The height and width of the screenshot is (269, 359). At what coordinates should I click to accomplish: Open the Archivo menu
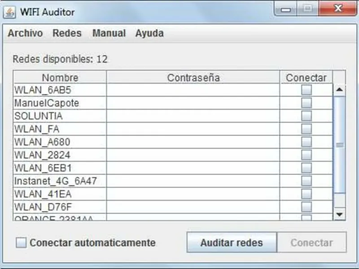(25, 33)
